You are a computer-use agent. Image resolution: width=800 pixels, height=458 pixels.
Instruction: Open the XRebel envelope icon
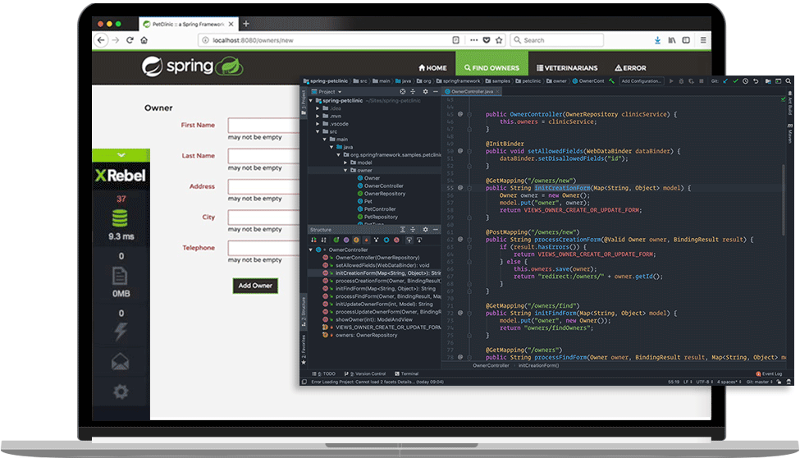coord(121,361)
